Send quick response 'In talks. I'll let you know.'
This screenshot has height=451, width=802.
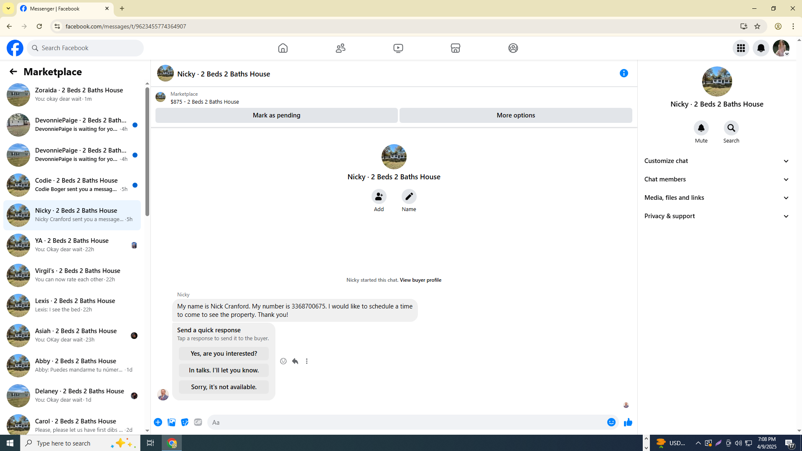tap(224, 370)
